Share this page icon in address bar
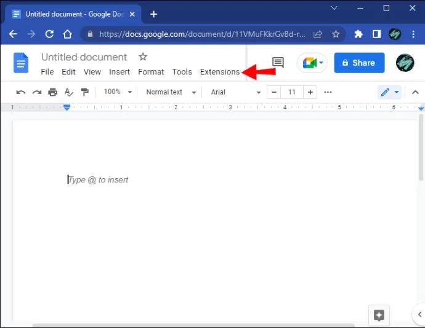Viewport: 425px width, 328px height. point(318,34)
